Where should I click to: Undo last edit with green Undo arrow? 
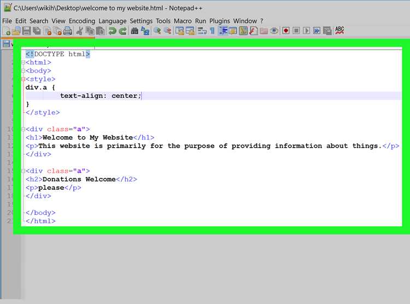pos(112,31)
